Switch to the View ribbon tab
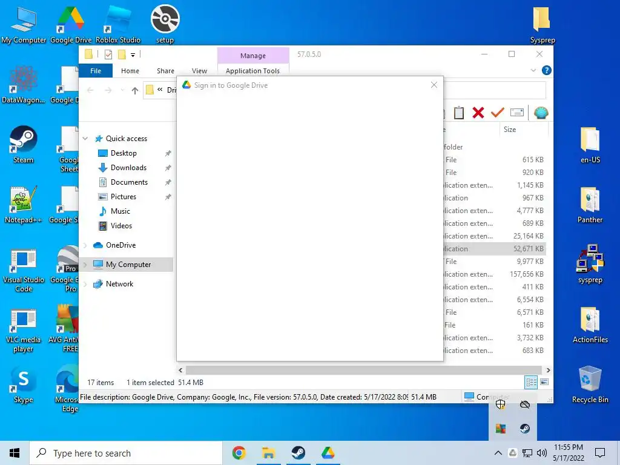Image resolution: width=620 pixels, height=465 pixels. tap(199, 71)
